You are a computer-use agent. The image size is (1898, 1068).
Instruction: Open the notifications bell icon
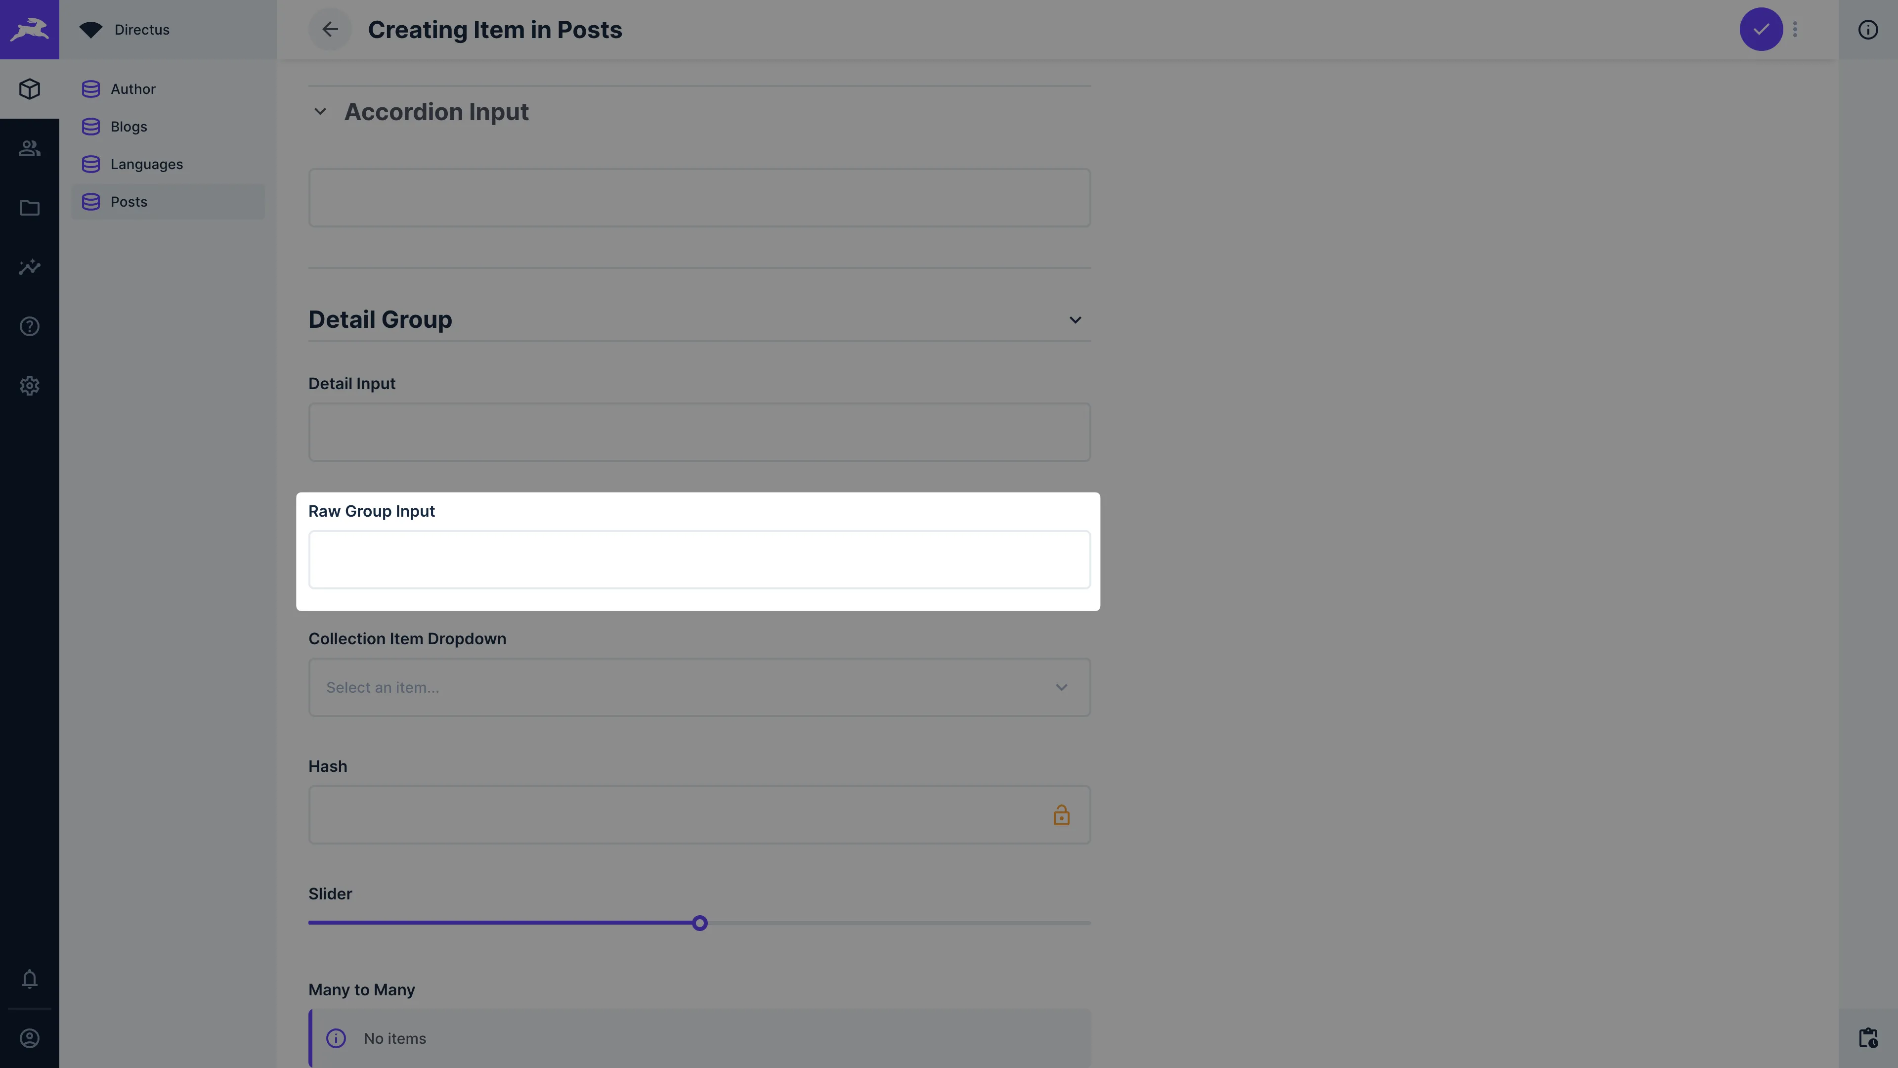point(30,979)
